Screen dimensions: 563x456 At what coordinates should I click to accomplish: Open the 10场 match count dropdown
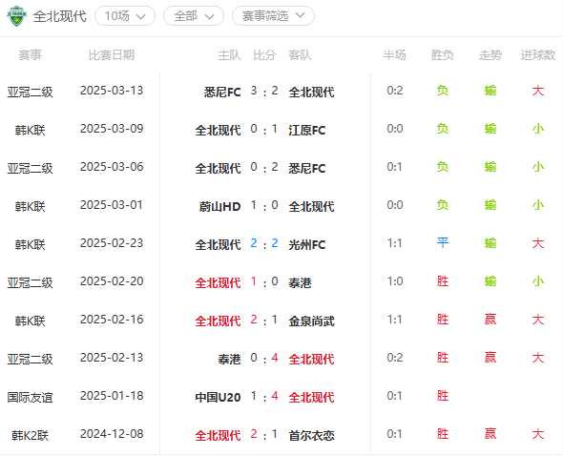point(125,16)
